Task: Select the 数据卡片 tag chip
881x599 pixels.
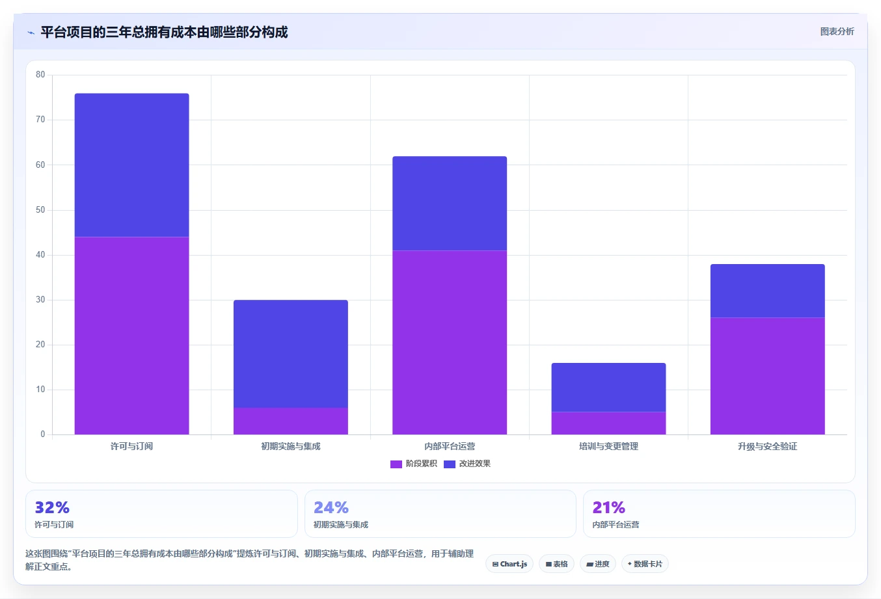Action: (645, 564)
